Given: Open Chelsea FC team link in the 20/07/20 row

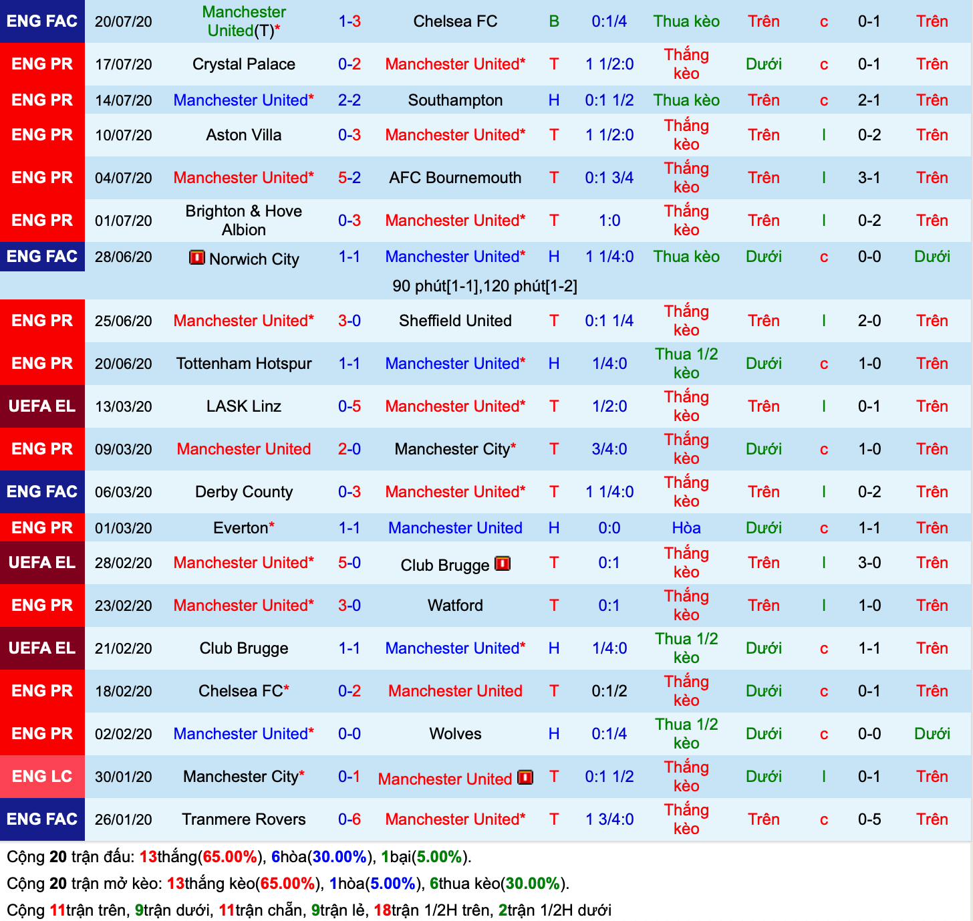Looking at the screenshot, I should (455, 21).
